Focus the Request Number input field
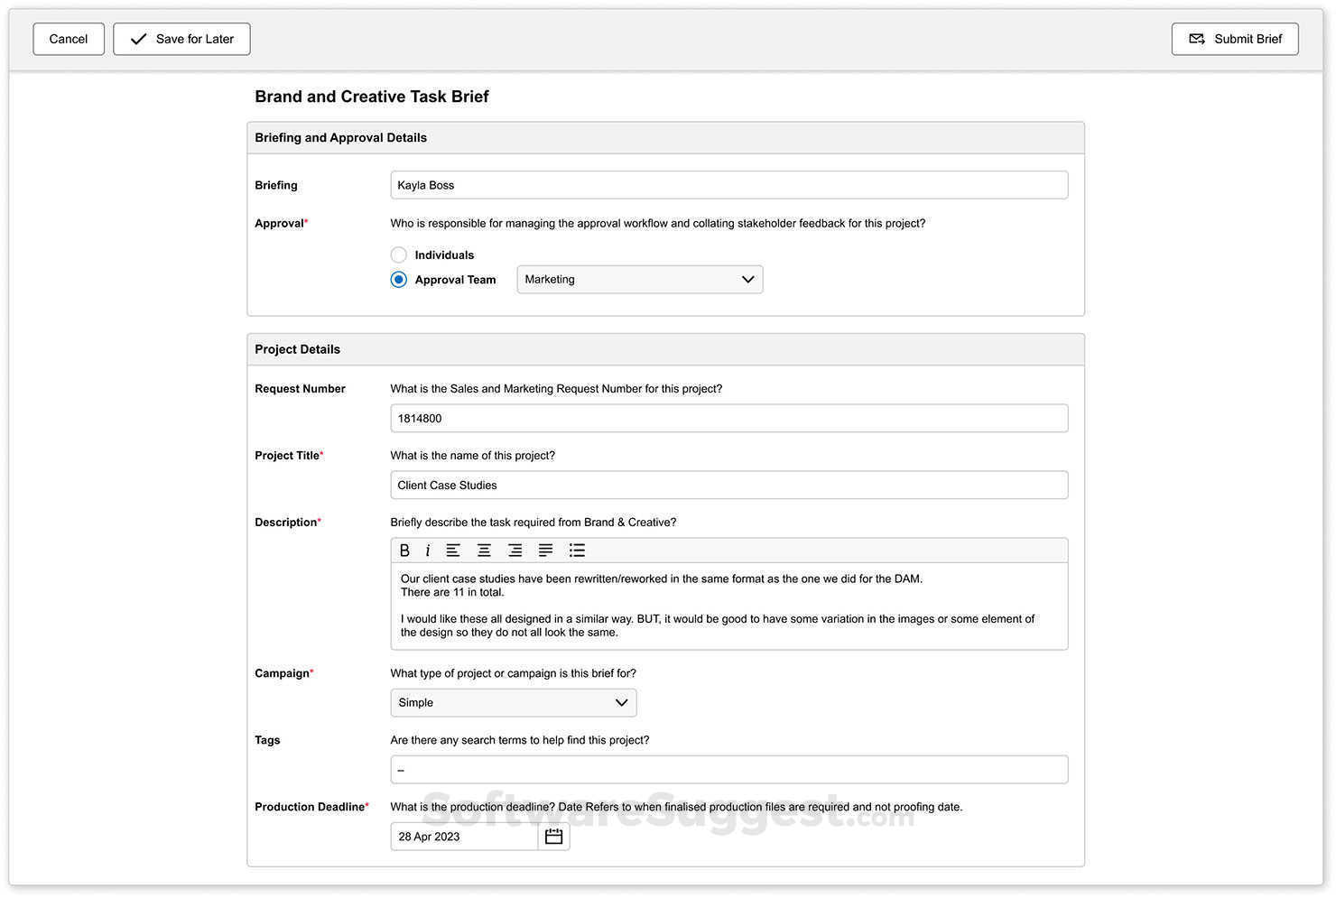The height and width of the screenshot is (898, 1336). [728, 419]
